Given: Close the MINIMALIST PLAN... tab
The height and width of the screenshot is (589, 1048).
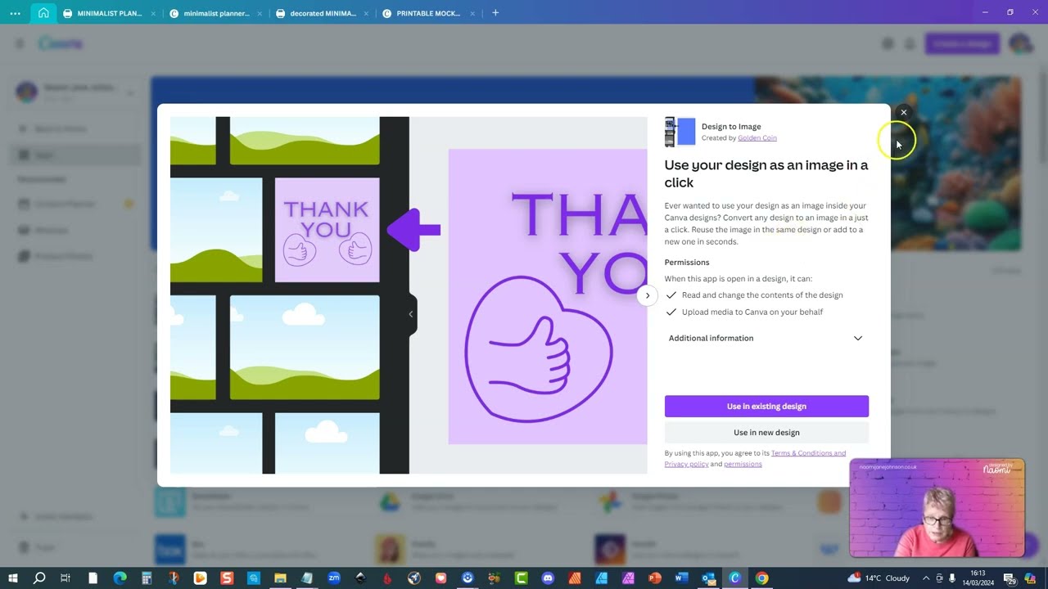Looking at the screenshot, I should click(153, 13).
